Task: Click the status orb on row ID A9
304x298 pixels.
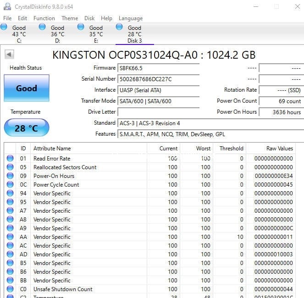Action: [10, 228]
